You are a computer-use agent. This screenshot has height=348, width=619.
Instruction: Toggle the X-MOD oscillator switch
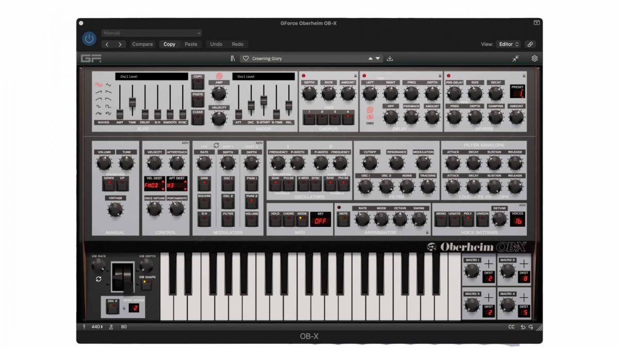pos(303,185)
